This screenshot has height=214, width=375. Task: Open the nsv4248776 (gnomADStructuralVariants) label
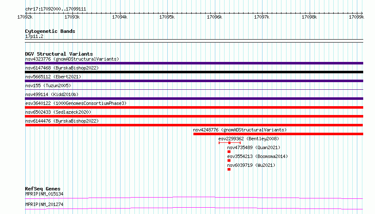(x=240, y=130)
